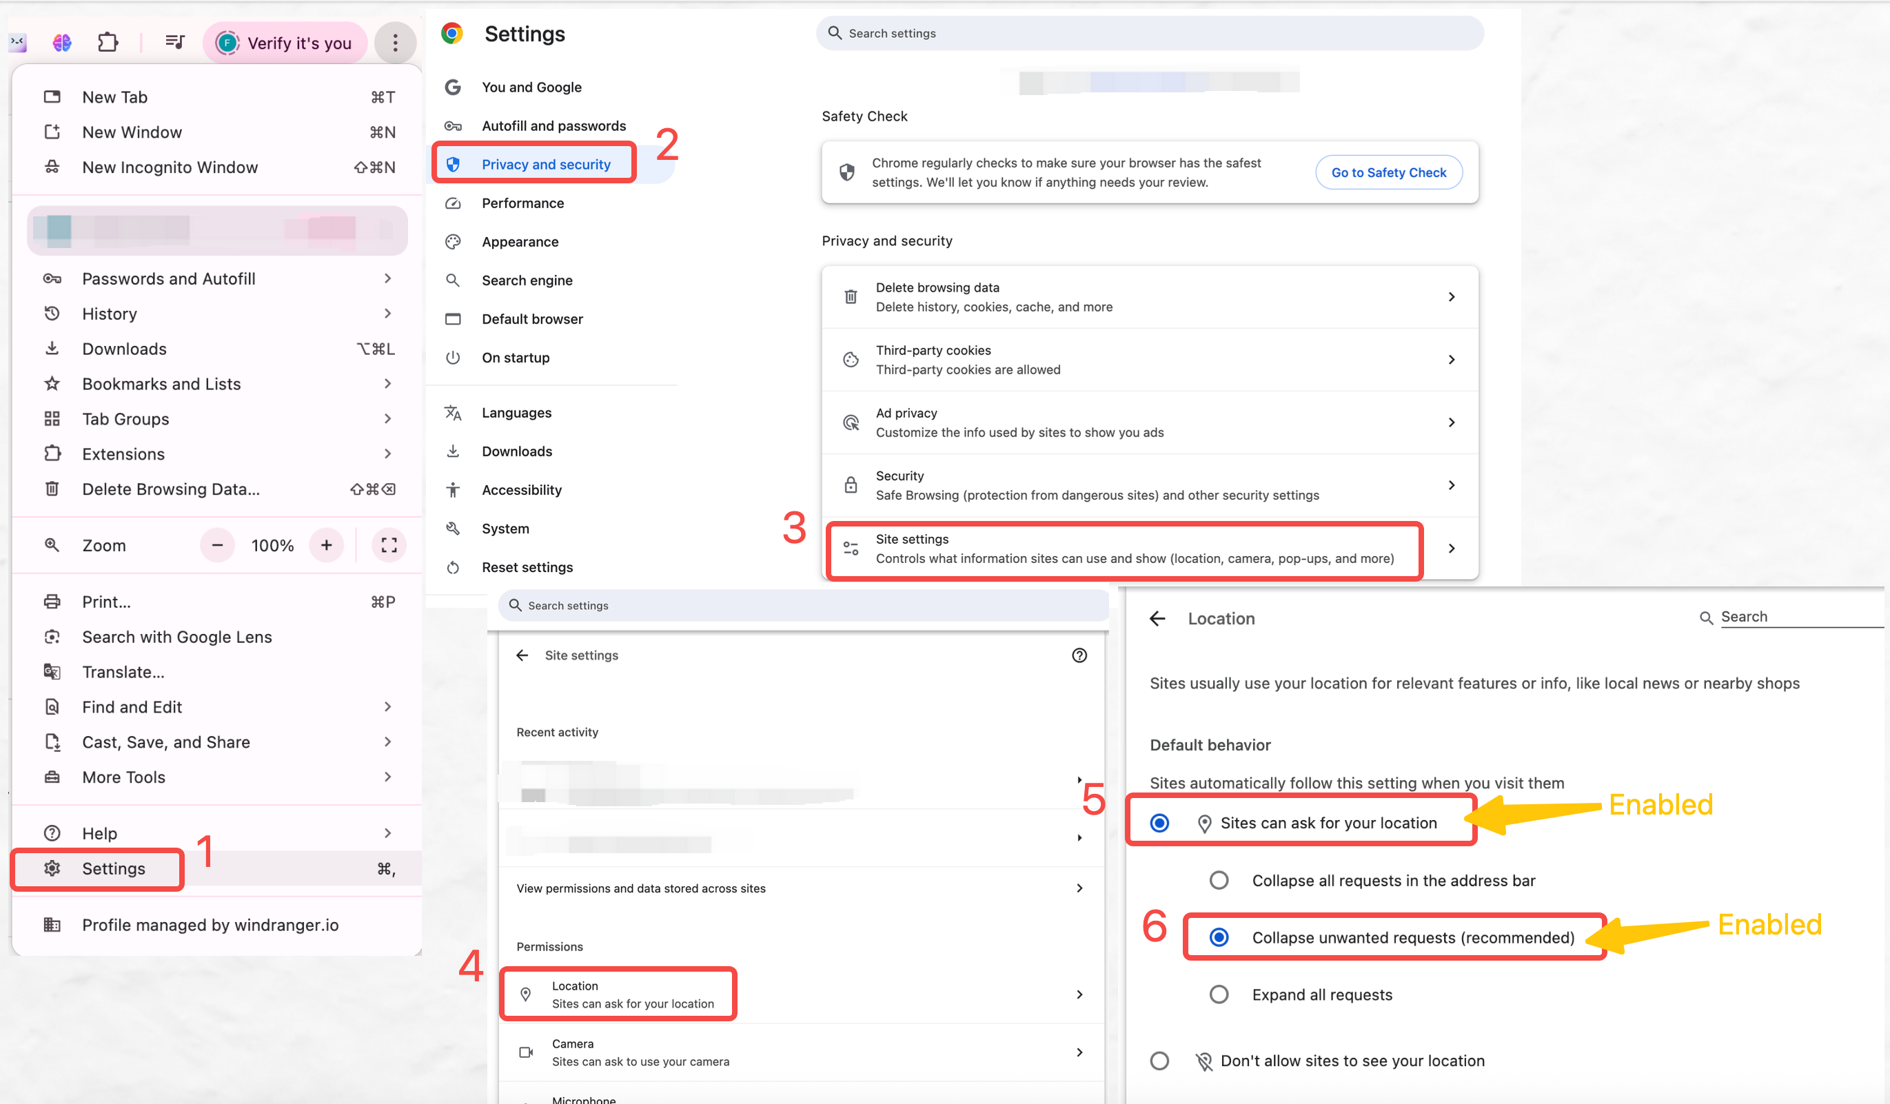Image resolution: width=1890 pixels, height=1104 pixels.
Task: Open the Chrome three-dot menu button
Action: [395, 43]
